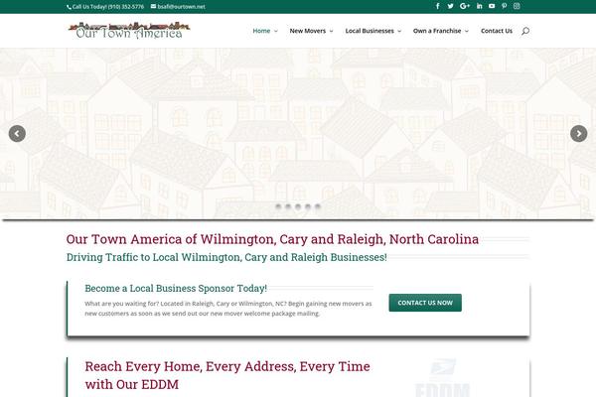Open the Home menu item
Image resolution: width=596 pixels, height=397 pixels.
261,31
